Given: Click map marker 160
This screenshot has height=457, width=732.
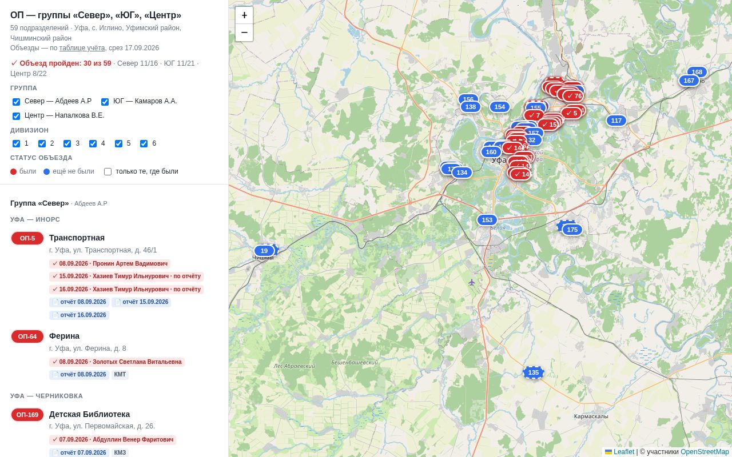Looking at the screenshot, I should (x=491, y=152).
